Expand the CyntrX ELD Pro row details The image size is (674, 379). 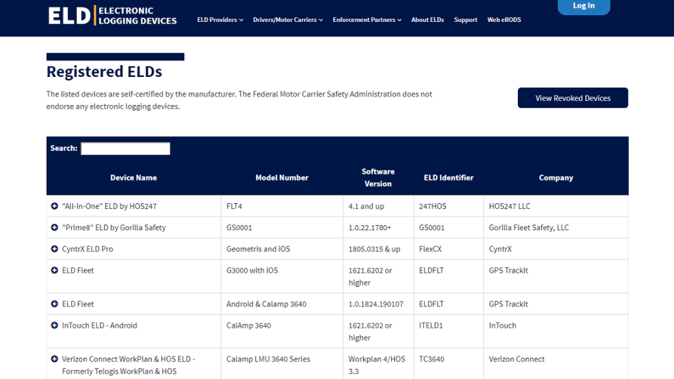[x=54, y=249]
